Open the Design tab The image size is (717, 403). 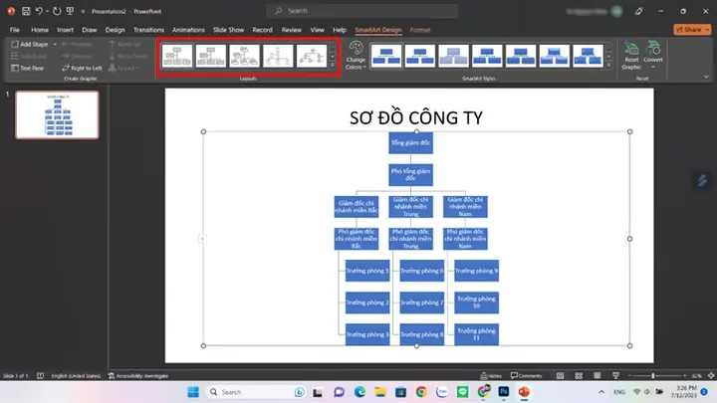115,30
